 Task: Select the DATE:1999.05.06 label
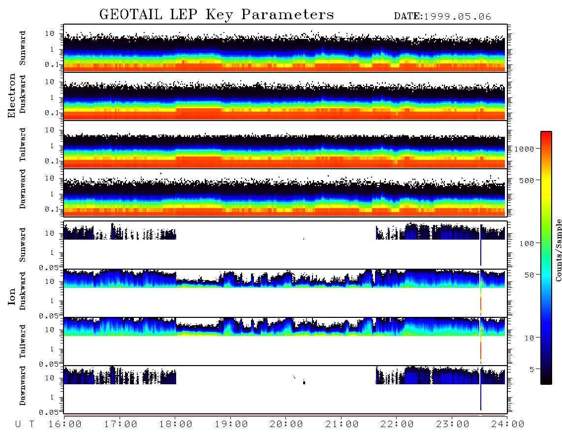coord(442,16)
